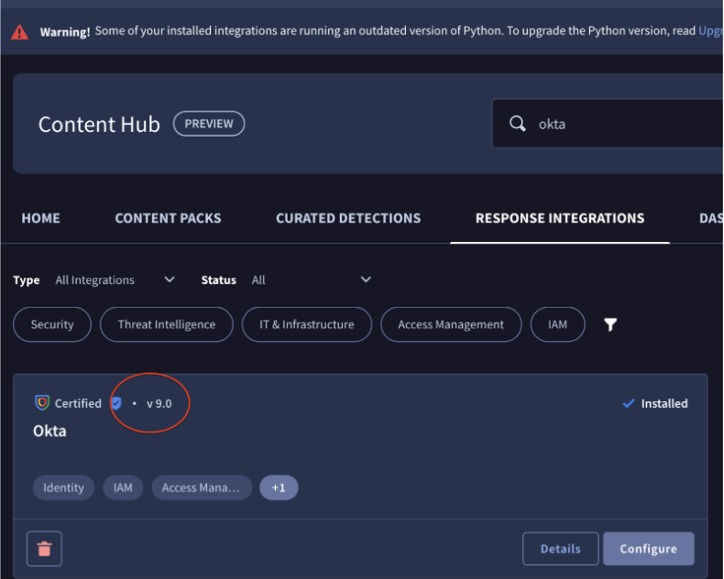The height and width of the screenshot is (579, 724).
Task: Click the blue verified shield icon
Action: (x=116, y=403)
